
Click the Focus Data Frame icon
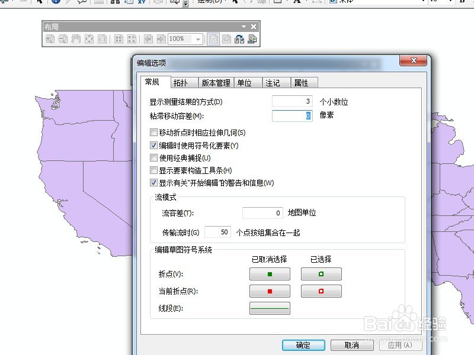click(226, 39)
